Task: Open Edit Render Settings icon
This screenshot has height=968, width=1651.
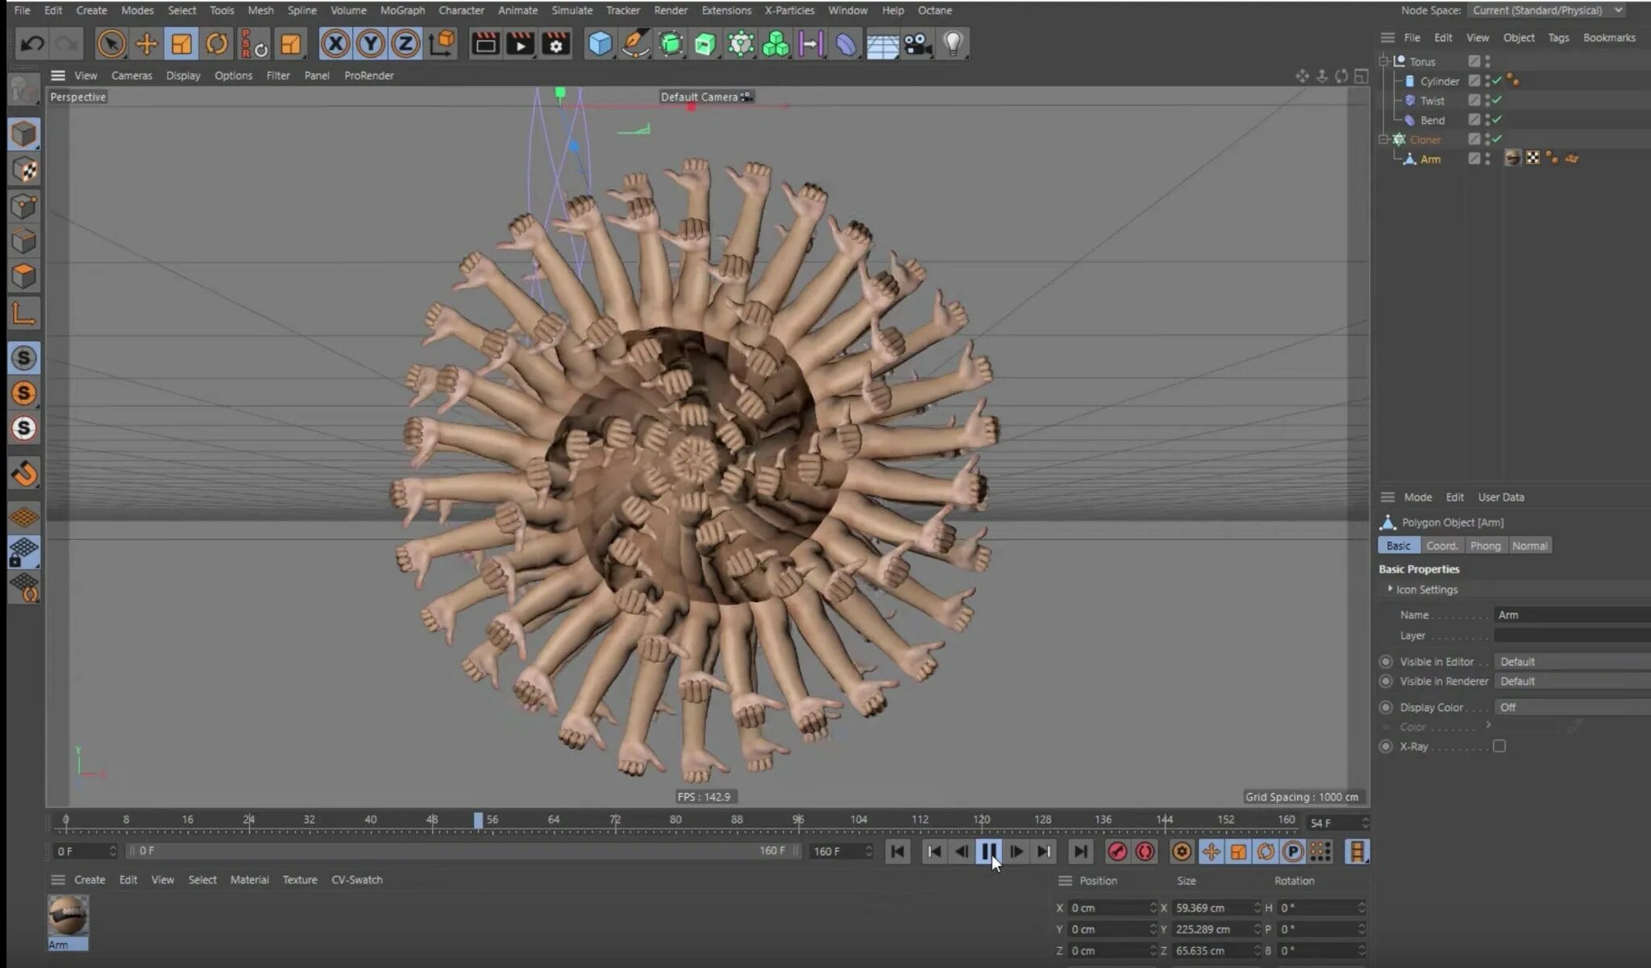Action: point(555,44)
